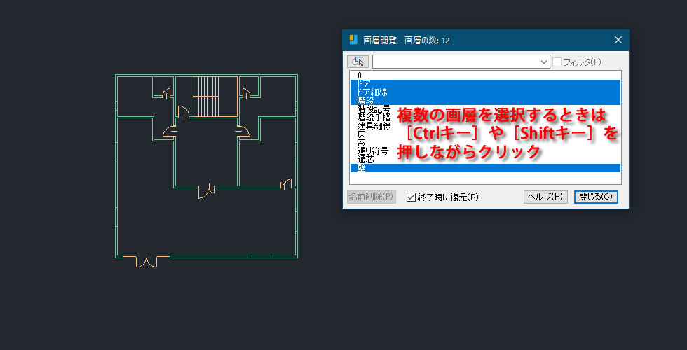Select the ドア layer row
687x350 pixels.
tap(485, 84)
